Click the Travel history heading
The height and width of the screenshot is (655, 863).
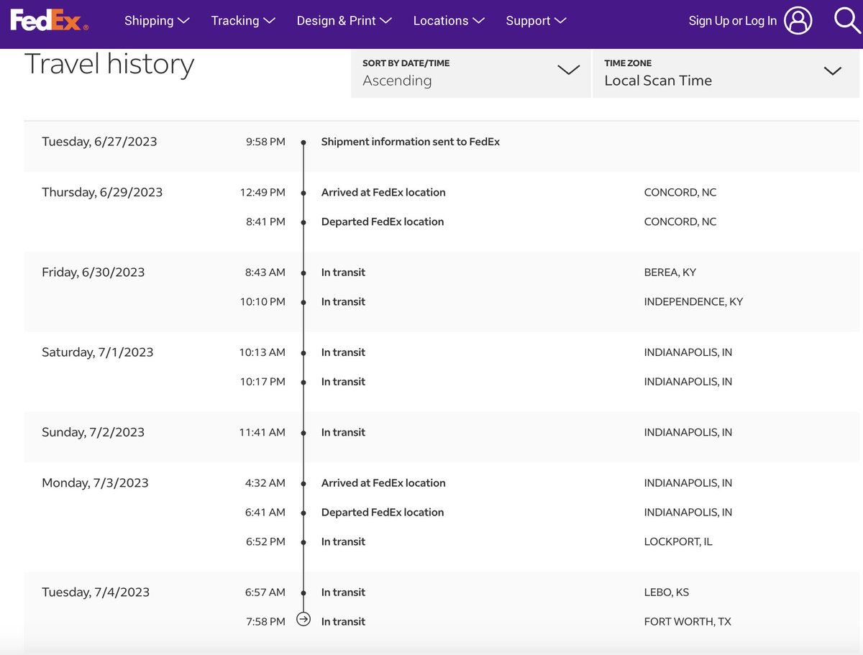point(109,64)
